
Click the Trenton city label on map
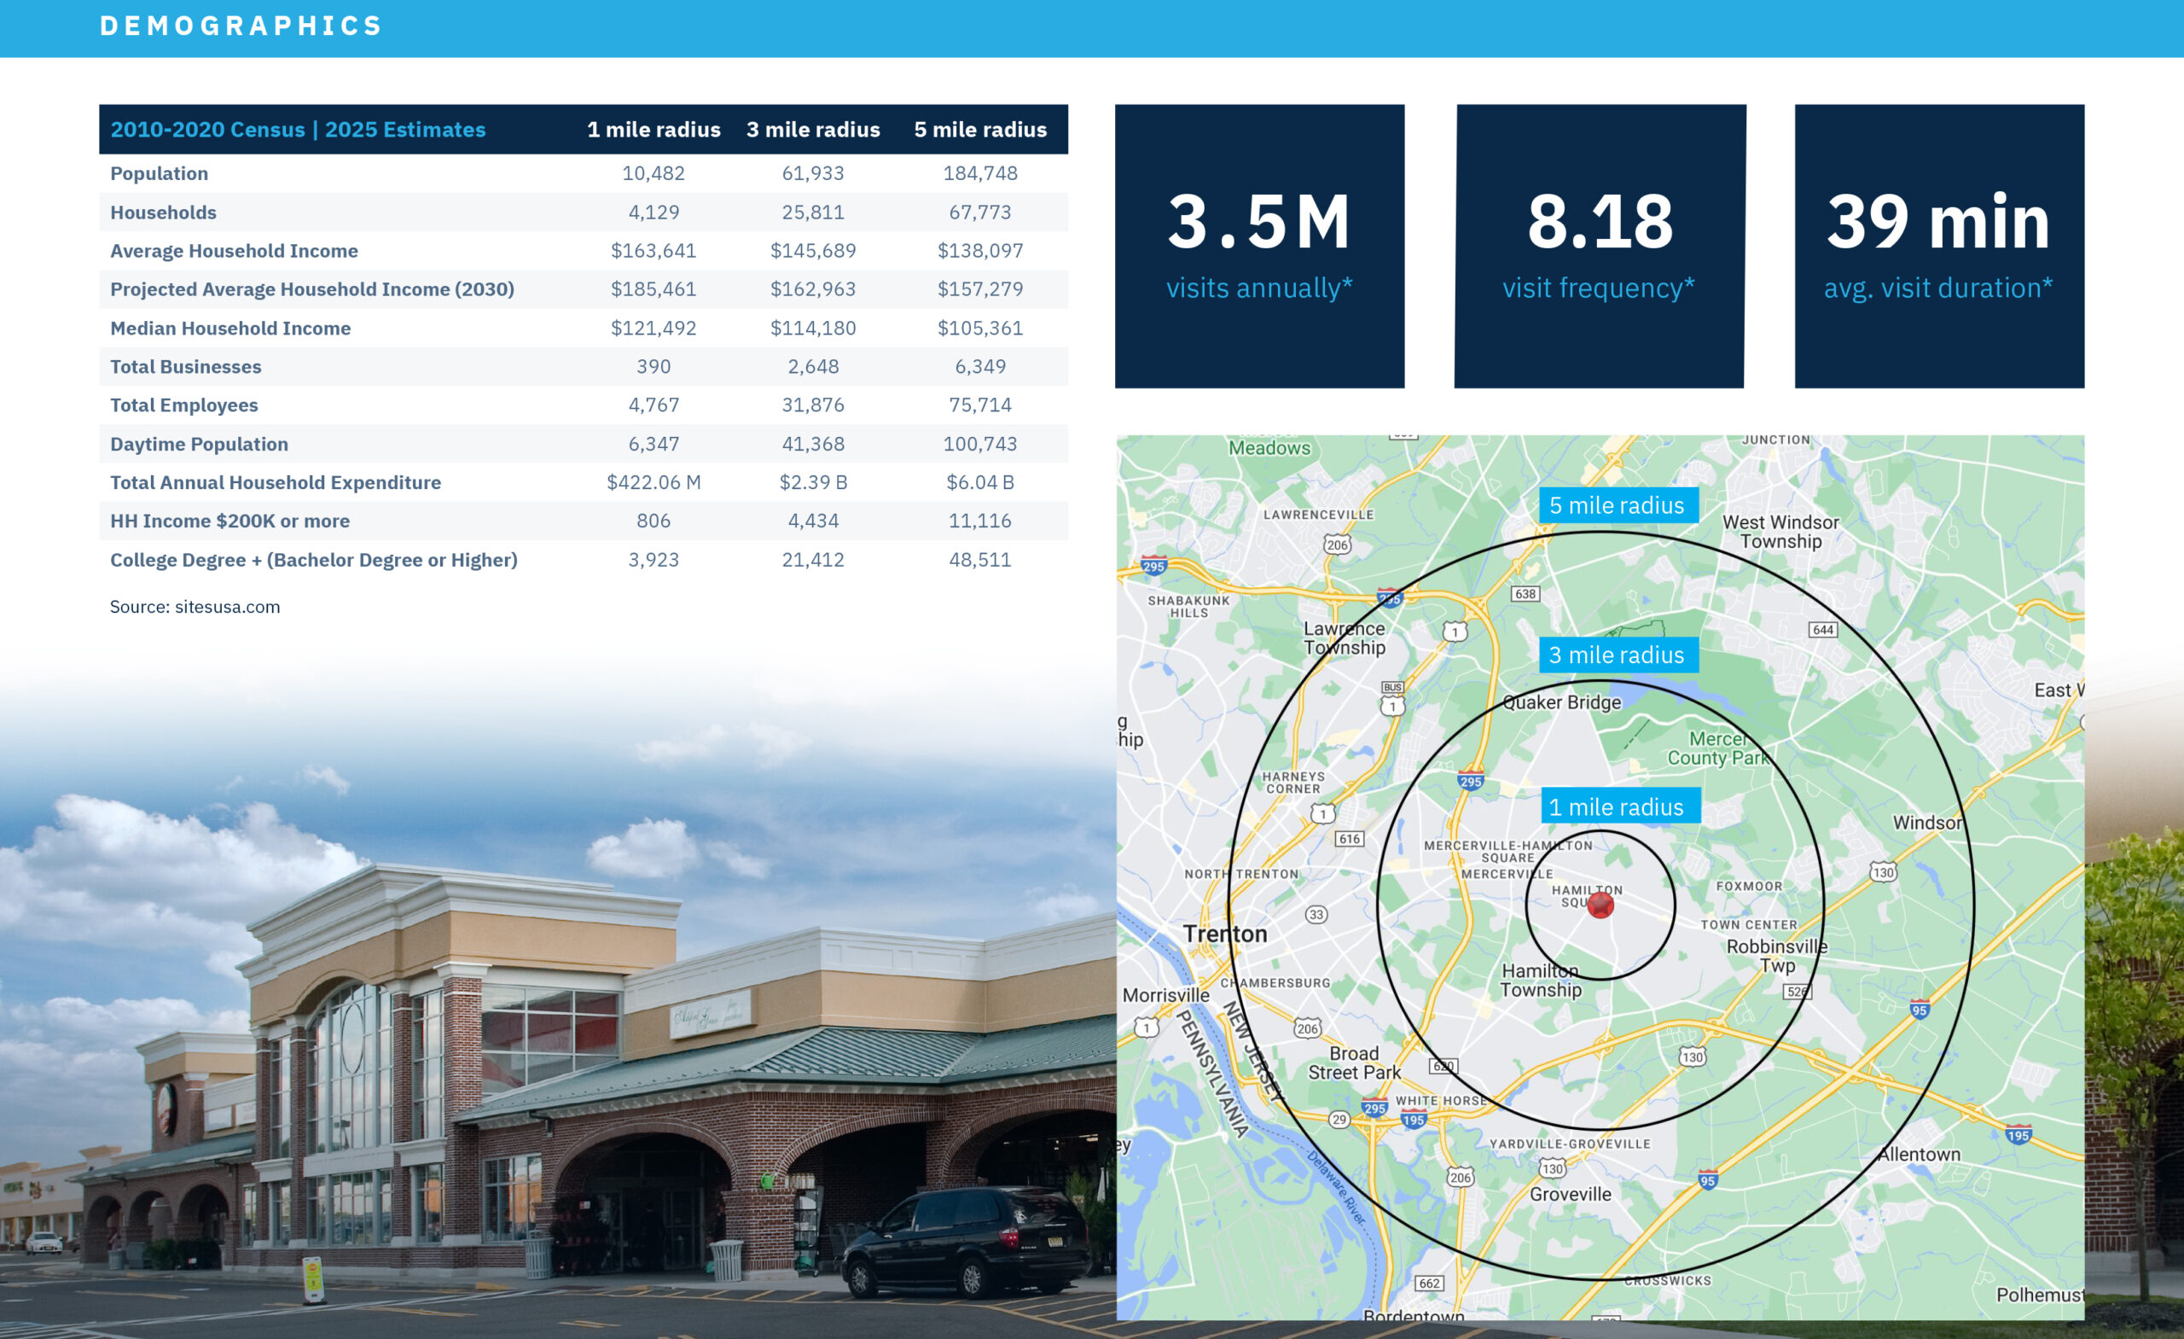1225,934
